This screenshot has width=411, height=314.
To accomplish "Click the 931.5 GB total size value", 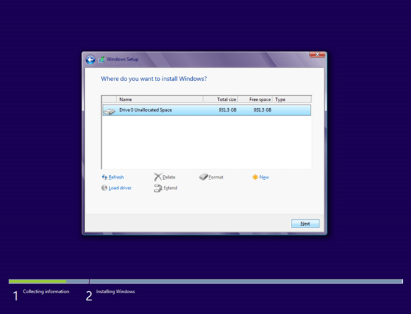I will tap(228, 110).
